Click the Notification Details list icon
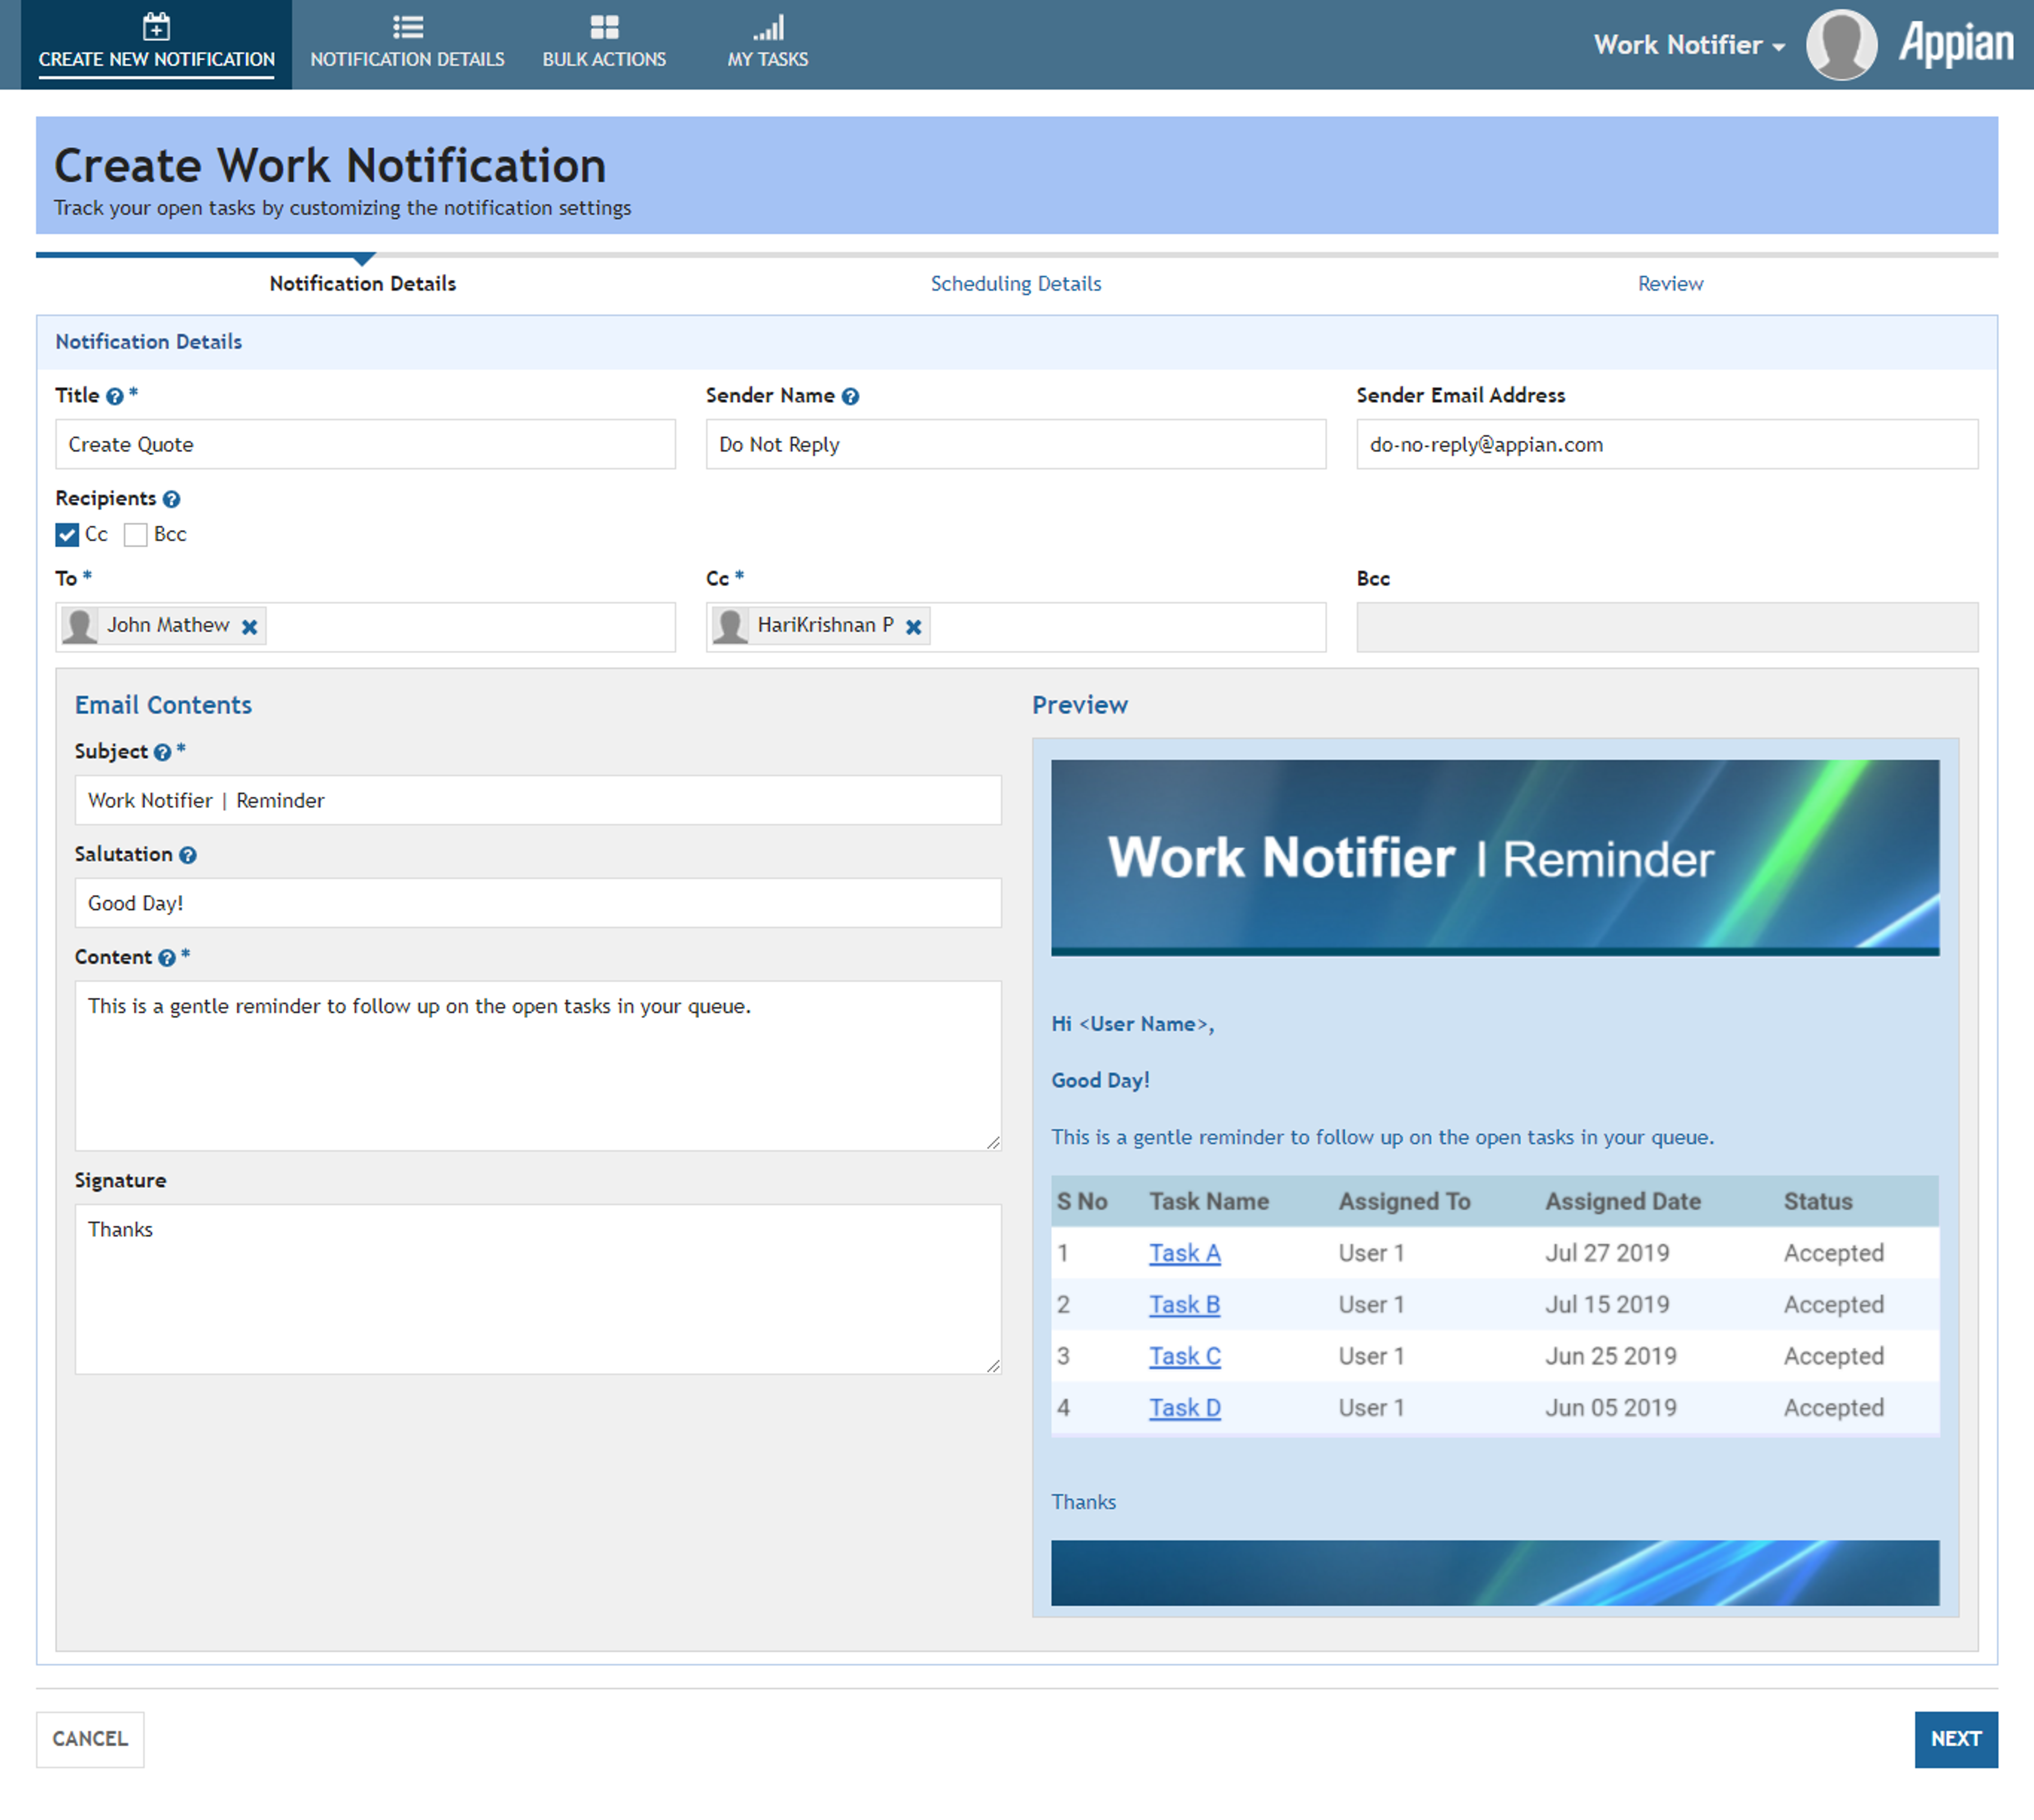 (408, 27)
